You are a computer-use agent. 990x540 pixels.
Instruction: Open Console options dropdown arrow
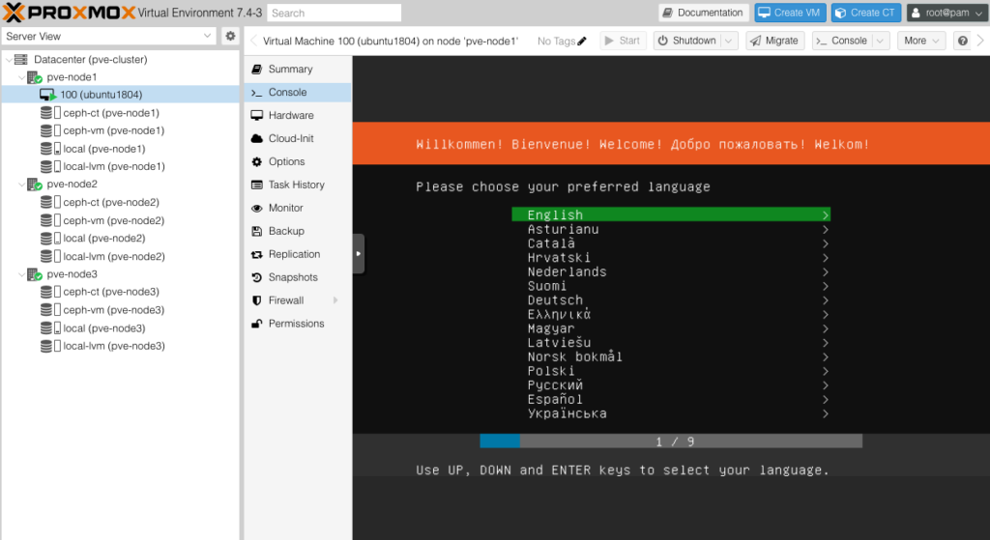pos(880,41)
